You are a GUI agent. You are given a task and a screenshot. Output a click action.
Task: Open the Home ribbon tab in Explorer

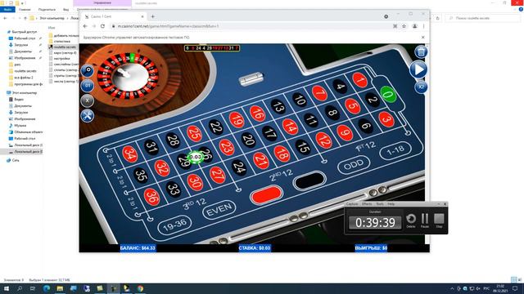tap(25, 9)
